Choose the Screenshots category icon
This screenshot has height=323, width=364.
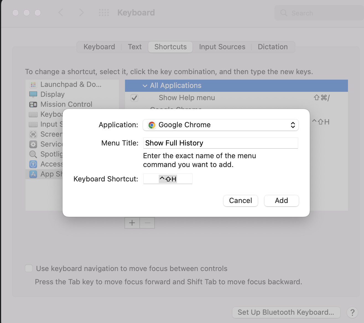[x=33, y=134]
